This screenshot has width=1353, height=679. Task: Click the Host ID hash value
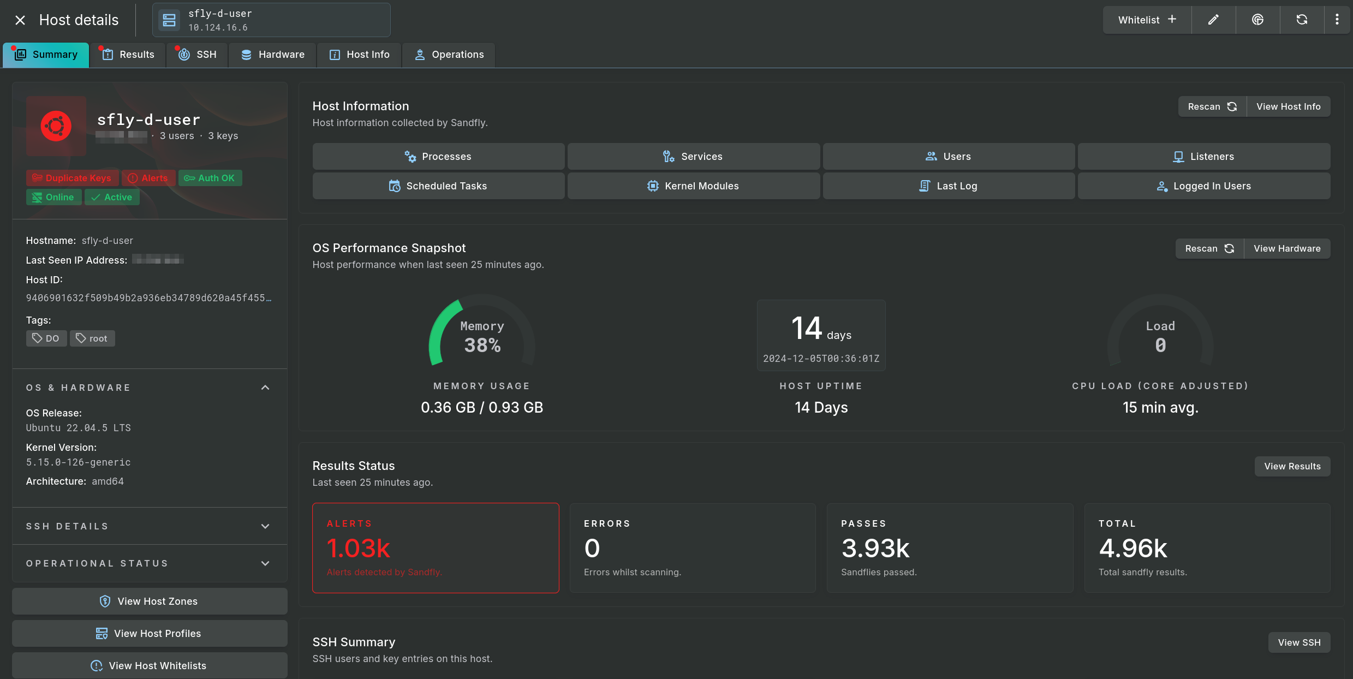click(149, 298)
